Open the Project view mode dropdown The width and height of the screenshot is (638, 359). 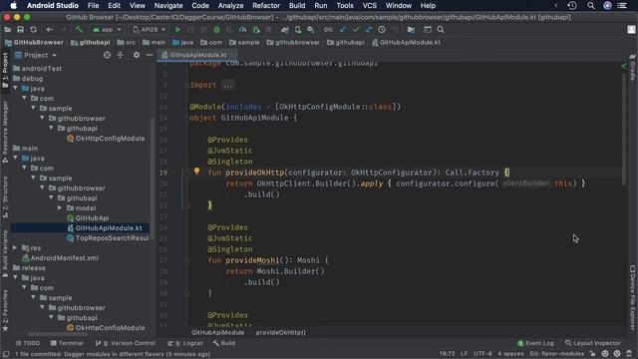point(36,55)
